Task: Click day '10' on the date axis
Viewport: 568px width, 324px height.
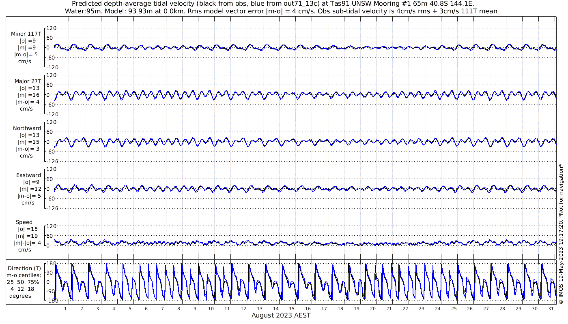Action: 211,309
